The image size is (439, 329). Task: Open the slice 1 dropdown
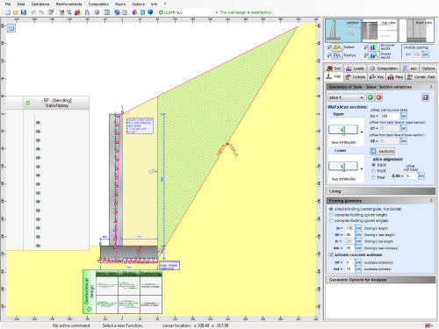346,97
